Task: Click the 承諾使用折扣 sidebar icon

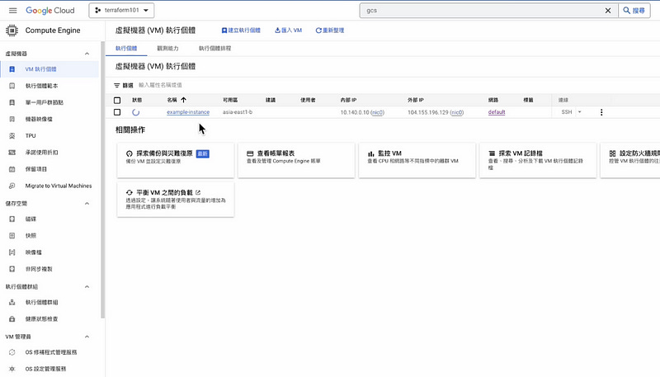Action: [x=12, y=153]
